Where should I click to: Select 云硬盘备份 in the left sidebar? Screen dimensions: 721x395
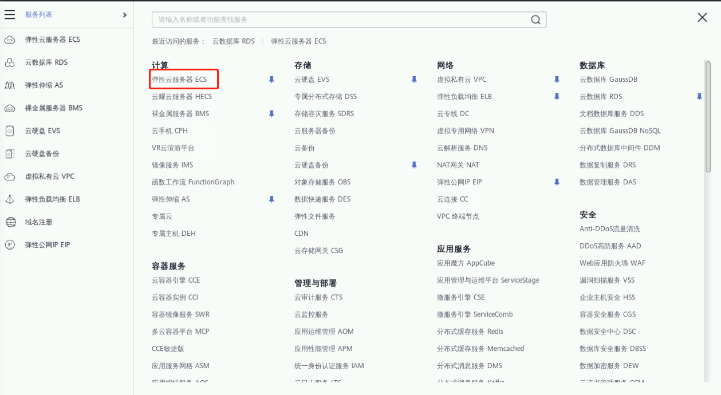coord(42,154)
